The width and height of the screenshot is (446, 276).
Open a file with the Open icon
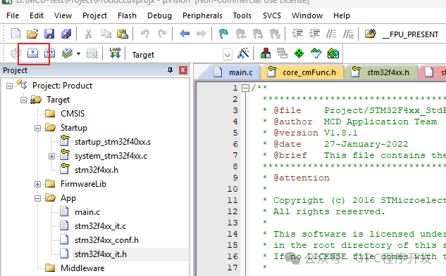point(32,34)
